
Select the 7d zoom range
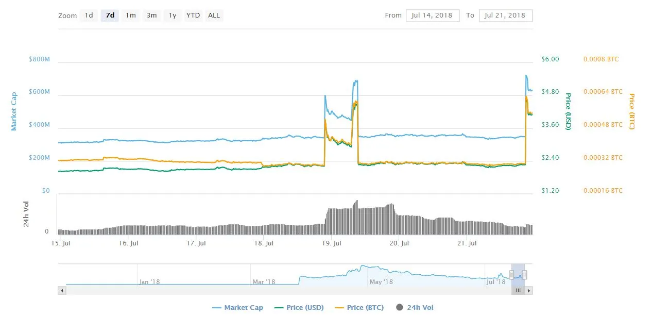(110, 15)
